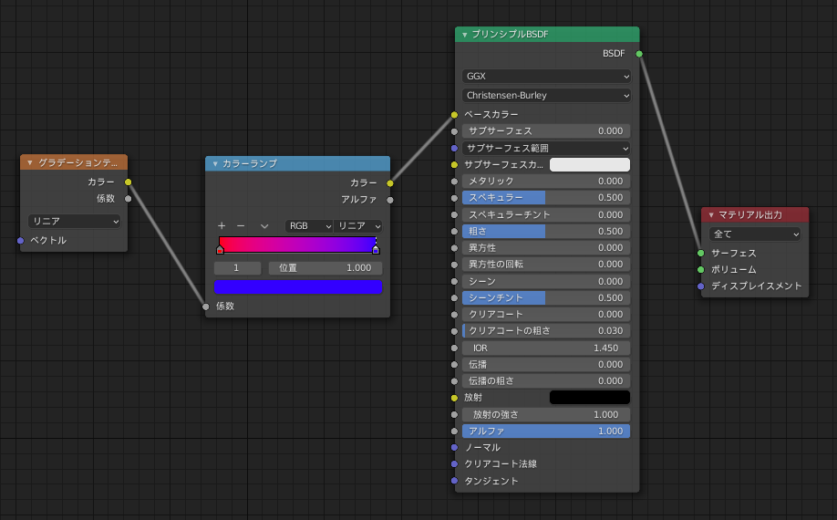
Task: Click the ボリューム input socket
Action: point(701,270)
